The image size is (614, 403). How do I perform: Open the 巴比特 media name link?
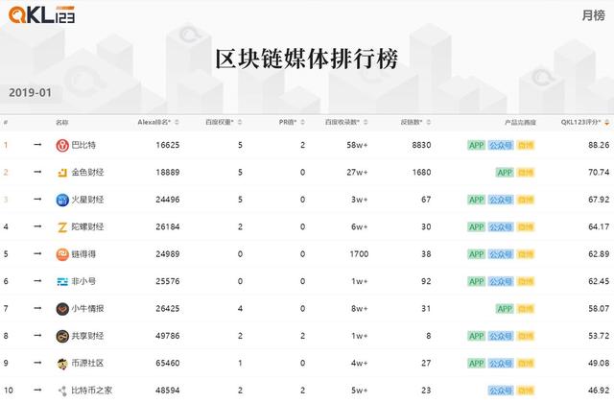click(x=83, y=145)
